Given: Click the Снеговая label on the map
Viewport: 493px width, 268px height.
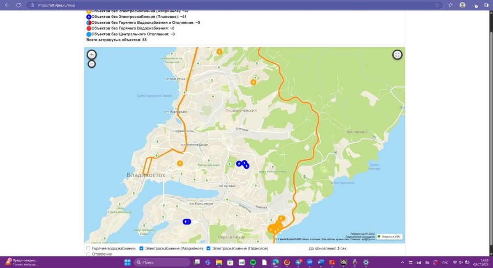Looking at the screenshot, I should point(242,129).
